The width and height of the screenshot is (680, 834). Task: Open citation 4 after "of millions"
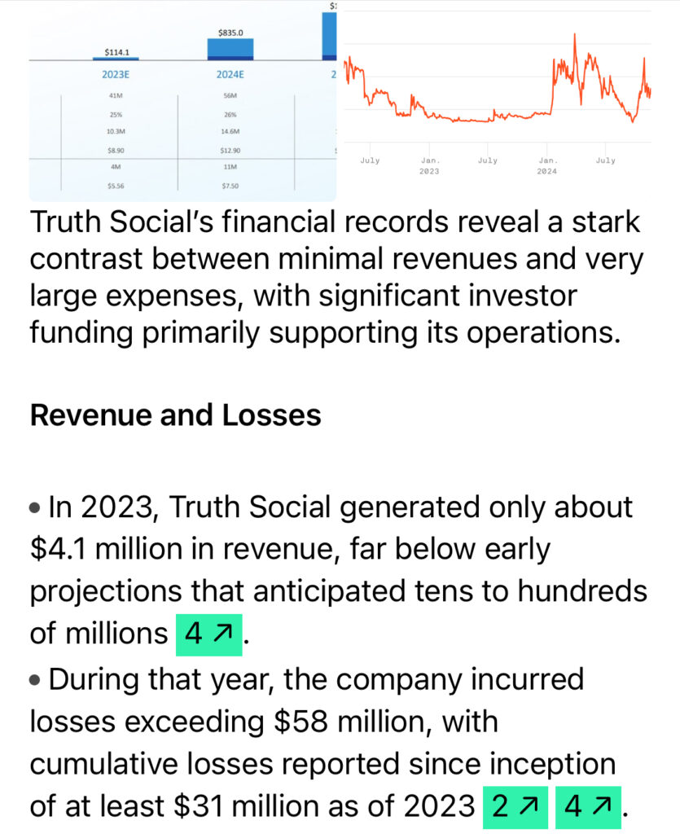tap(209, 634)
